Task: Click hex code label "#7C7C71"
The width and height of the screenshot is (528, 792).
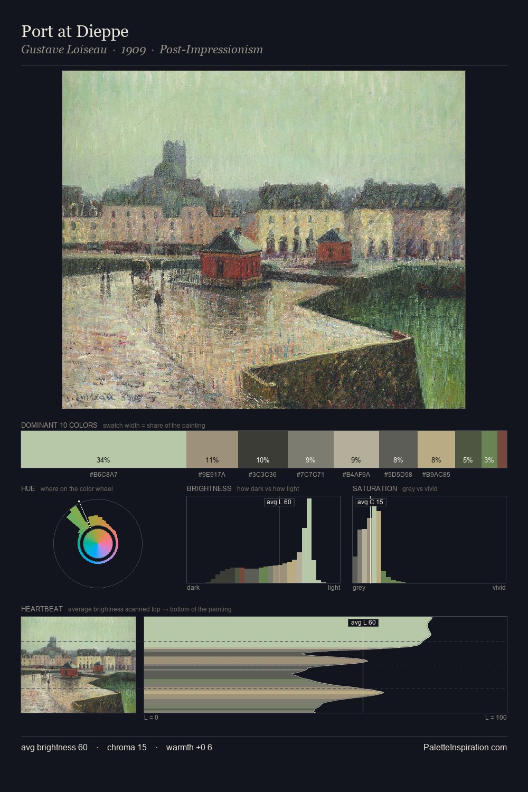Action: click(x=310, y=475)
